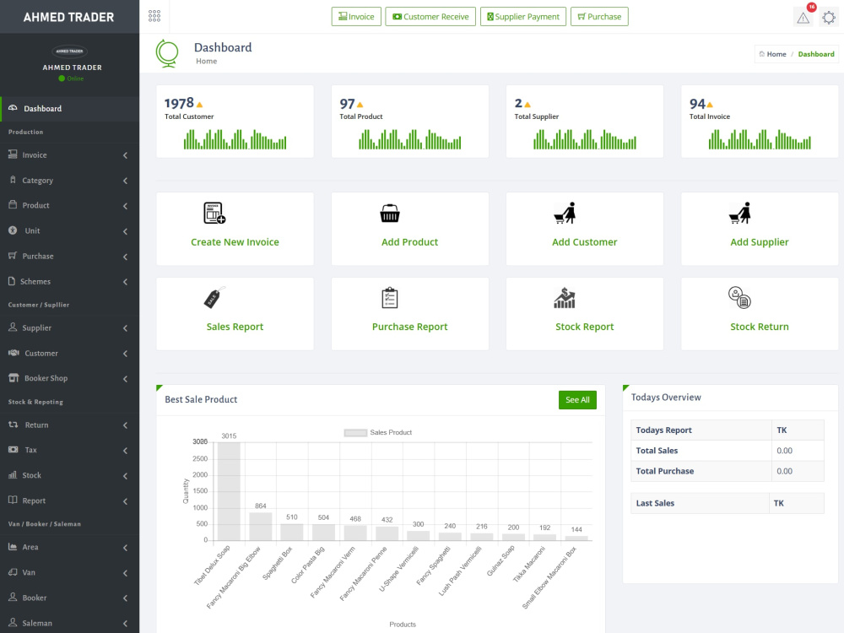Open the Stock Return link

click(x=760, y=327)
